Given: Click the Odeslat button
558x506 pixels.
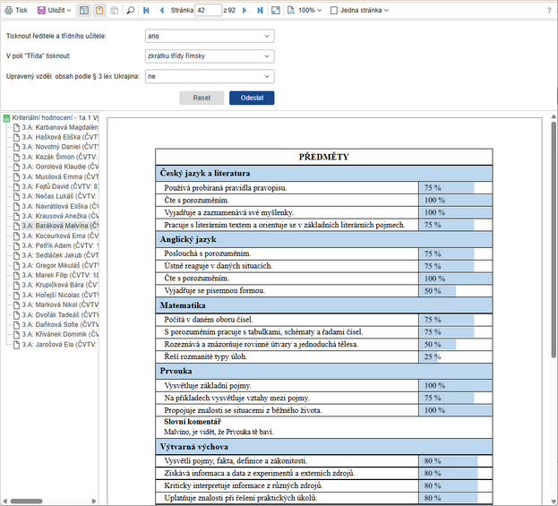Looking at the screenshot, I should 252,98.
